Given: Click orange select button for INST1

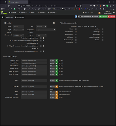Looking at the screenshot, I should [x=57, y=92].
